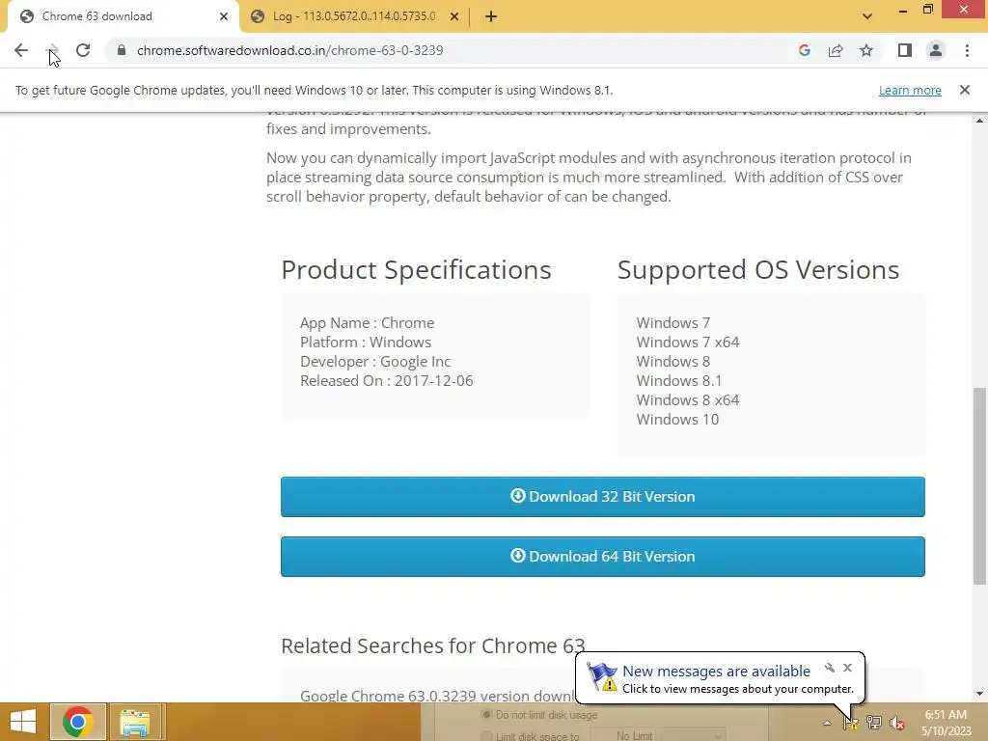
Task: Dismiss the Windows update infobar
Action: pos(964,90)
